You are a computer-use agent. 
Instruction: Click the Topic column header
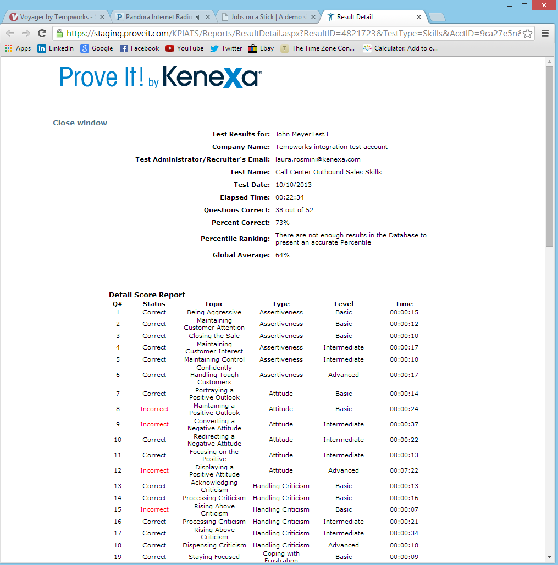[214, 304]
